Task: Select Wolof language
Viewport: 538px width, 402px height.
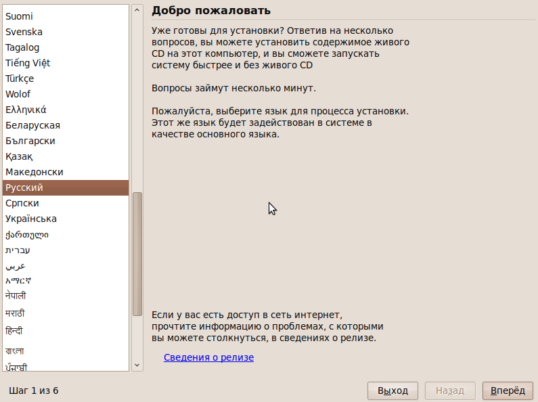Action: tap(66, 94)
